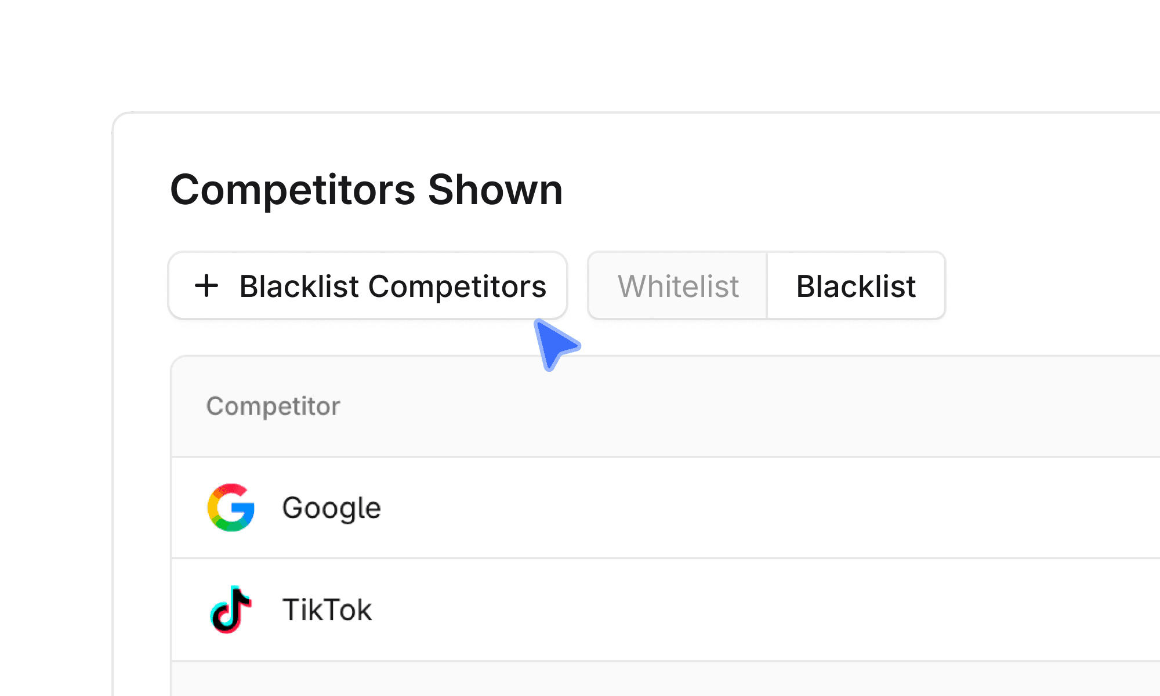The height and width of the screenshot is (696, 1160).
Task: Click the TikTok logo icon
Action: tap(231, 609)
